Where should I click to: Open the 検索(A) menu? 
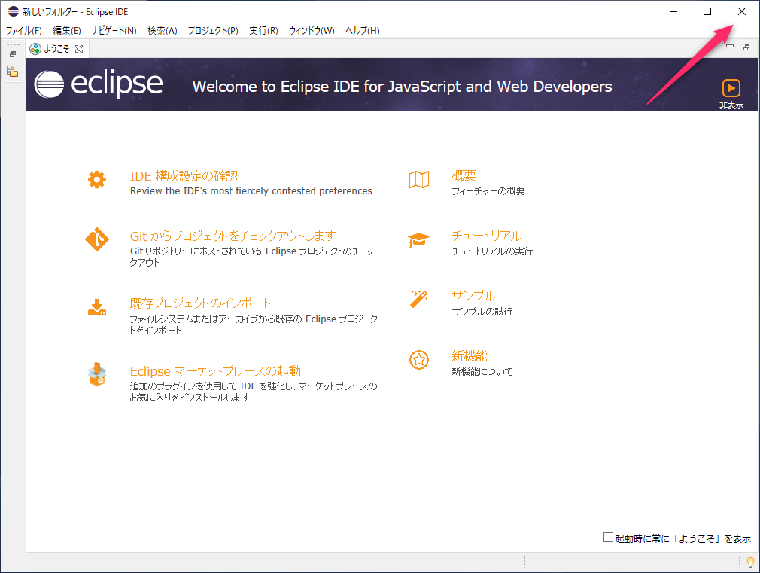163,31
